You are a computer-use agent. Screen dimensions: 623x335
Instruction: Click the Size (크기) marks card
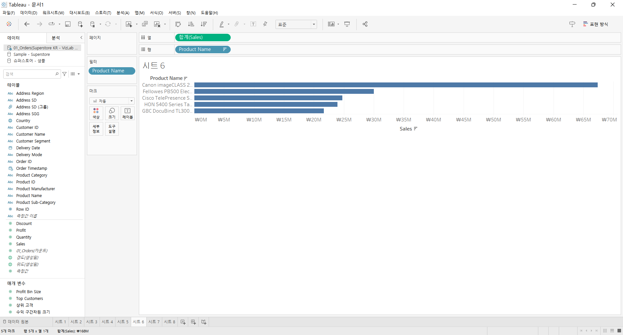click(112, 113)
